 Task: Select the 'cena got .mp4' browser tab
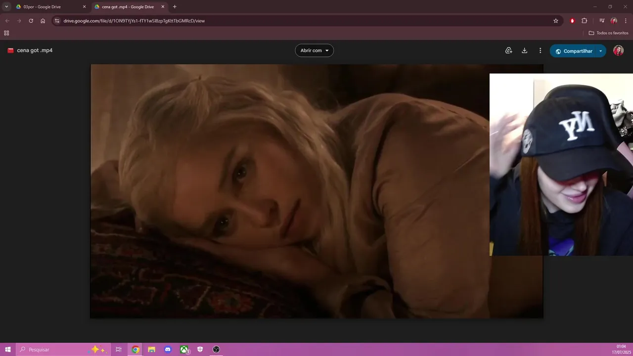coord(129,7)
